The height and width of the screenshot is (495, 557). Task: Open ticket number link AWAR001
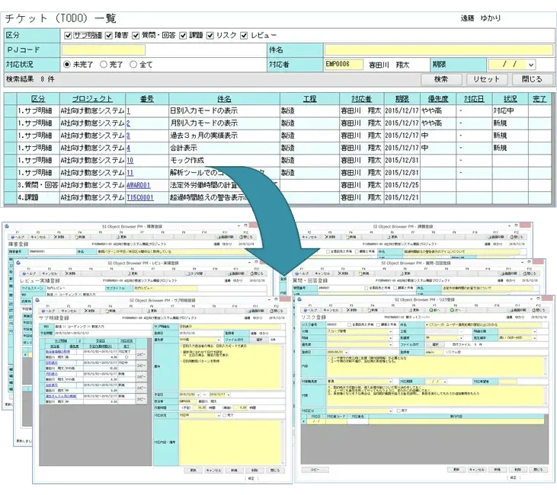[139, 185]
